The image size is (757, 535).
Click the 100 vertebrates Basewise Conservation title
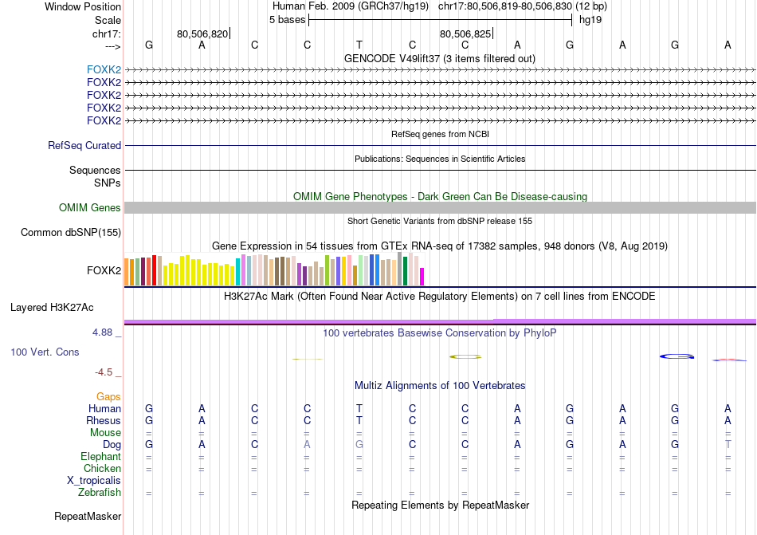tap(440, 332)
